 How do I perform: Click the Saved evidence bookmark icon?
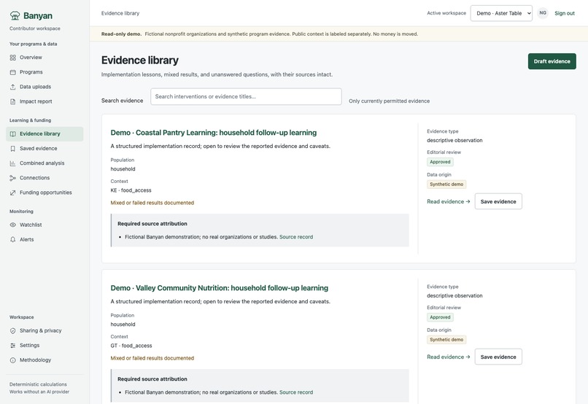pyautogui.click(x=12, y=149)
